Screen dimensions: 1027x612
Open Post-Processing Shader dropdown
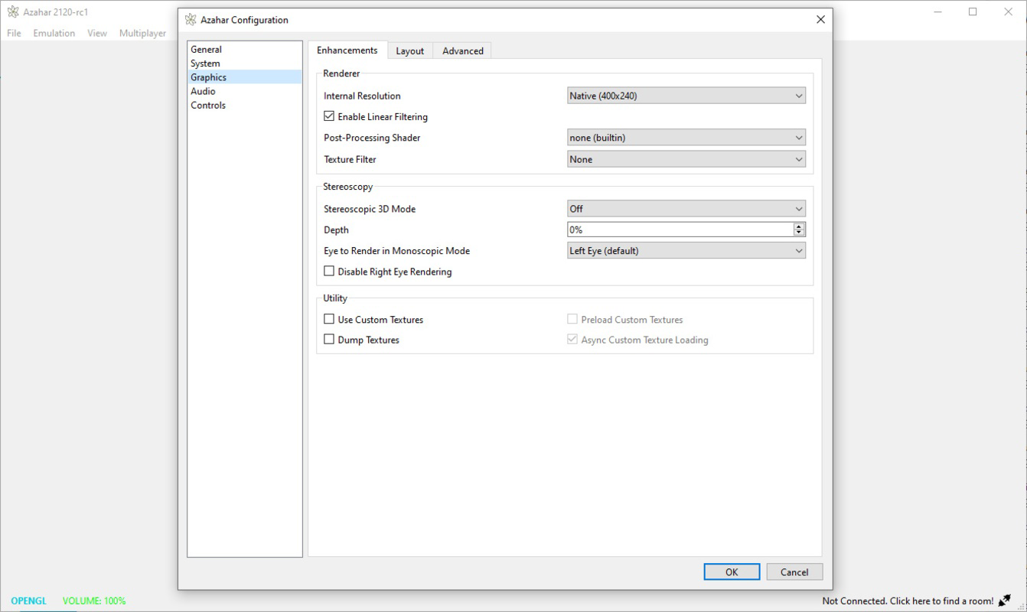coord(686,138)
